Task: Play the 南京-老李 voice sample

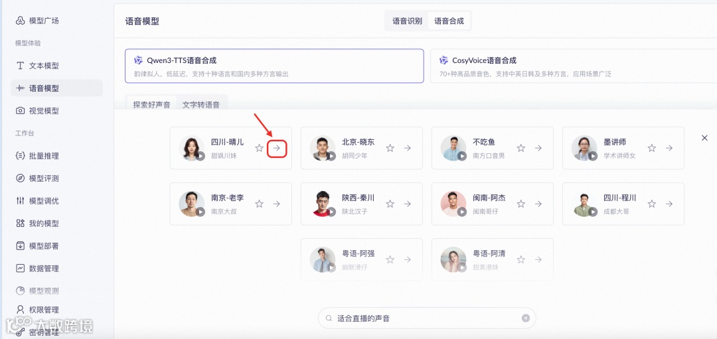Action: click(200, 212)
